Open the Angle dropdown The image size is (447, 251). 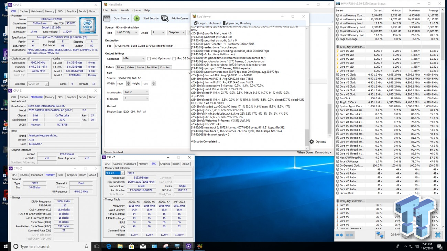click(158, 33)
